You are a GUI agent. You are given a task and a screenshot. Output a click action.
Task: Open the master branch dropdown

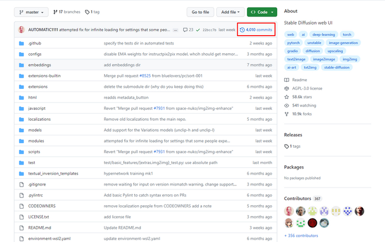click(31, 12)
